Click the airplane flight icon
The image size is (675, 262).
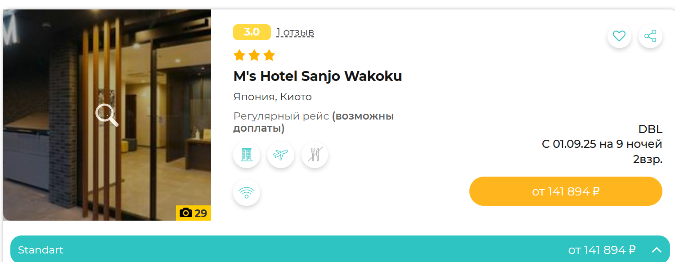coord(281,155)
